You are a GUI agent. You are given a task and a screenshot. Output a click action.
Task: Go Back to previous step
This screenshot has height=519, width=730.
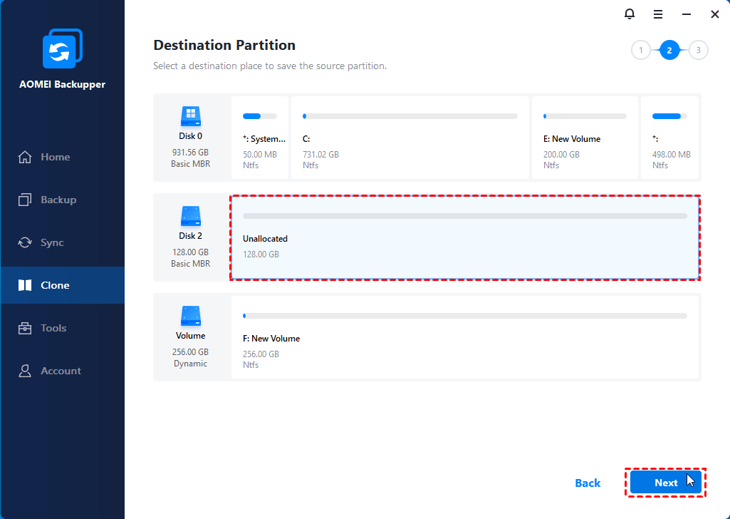(588, 483)
